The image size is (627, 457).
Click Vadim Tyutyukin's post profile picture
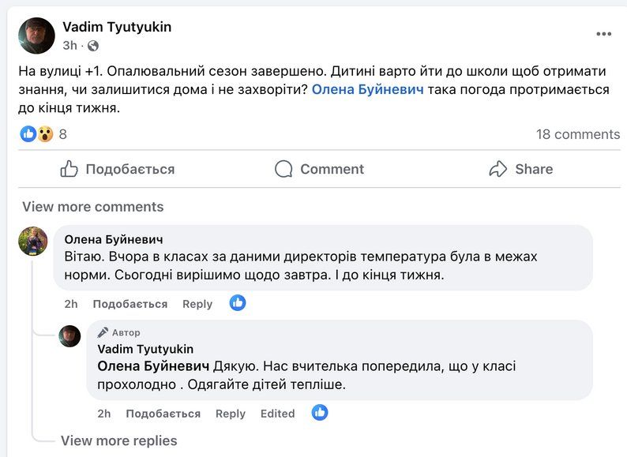pyautogui.click(x=37, y=36)
